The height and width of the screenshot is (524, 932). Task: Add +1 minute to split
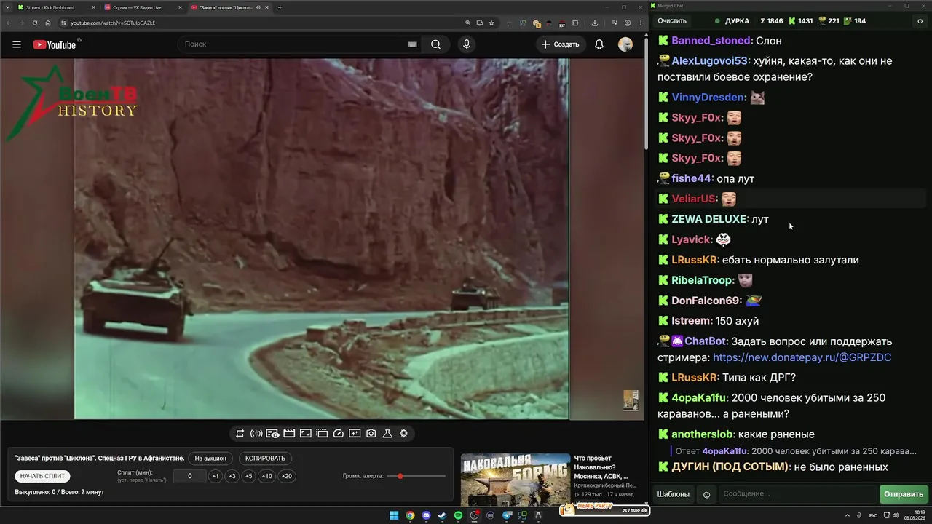pyautogui.click(x=216, y=476)
